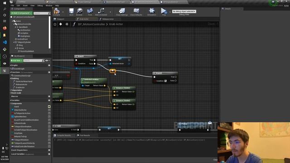
Task: Collapse the Graphs section
Action: click(x=10, y=65)
